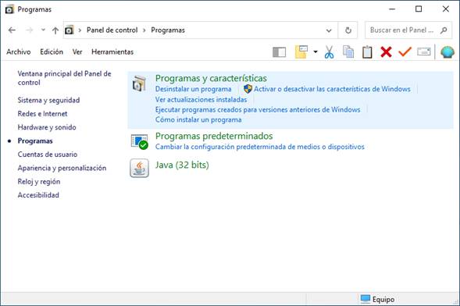Viewport: 460px width, 306px height.
Task: Click the Equipo monitor icon in status bar
Action: coord(366,299)
